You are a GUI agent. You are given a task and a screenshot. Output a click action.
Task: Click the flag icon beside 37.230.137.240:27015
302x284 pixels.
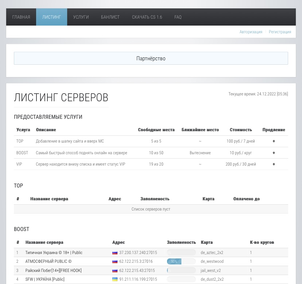115,253
